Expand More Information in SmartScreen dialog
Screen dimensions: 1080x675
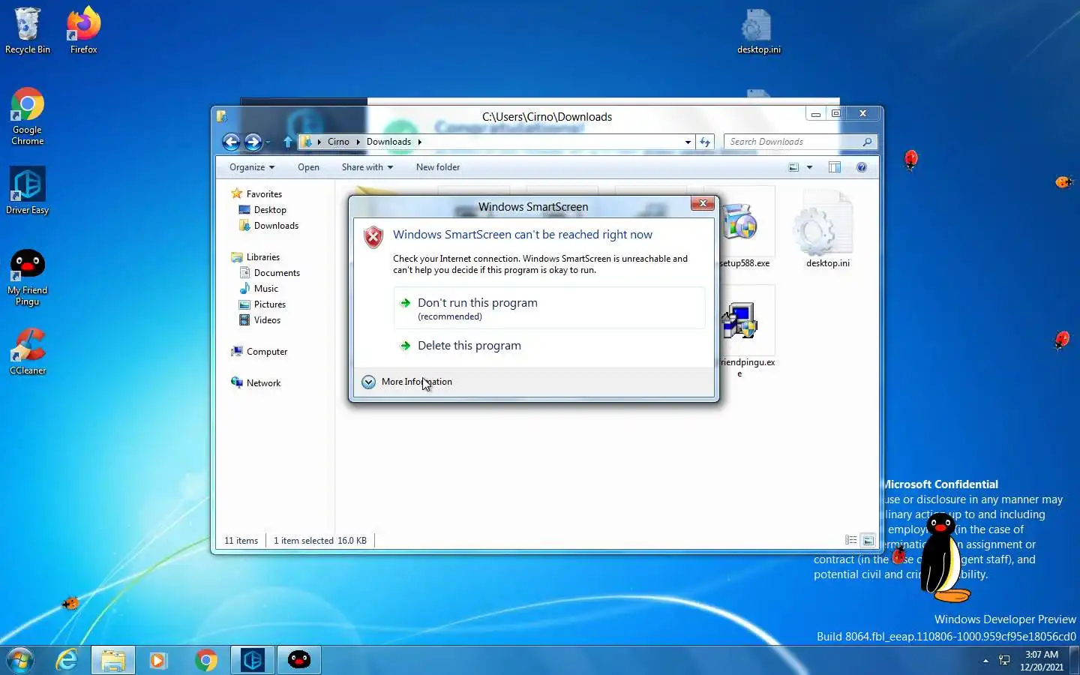[407, 382]
